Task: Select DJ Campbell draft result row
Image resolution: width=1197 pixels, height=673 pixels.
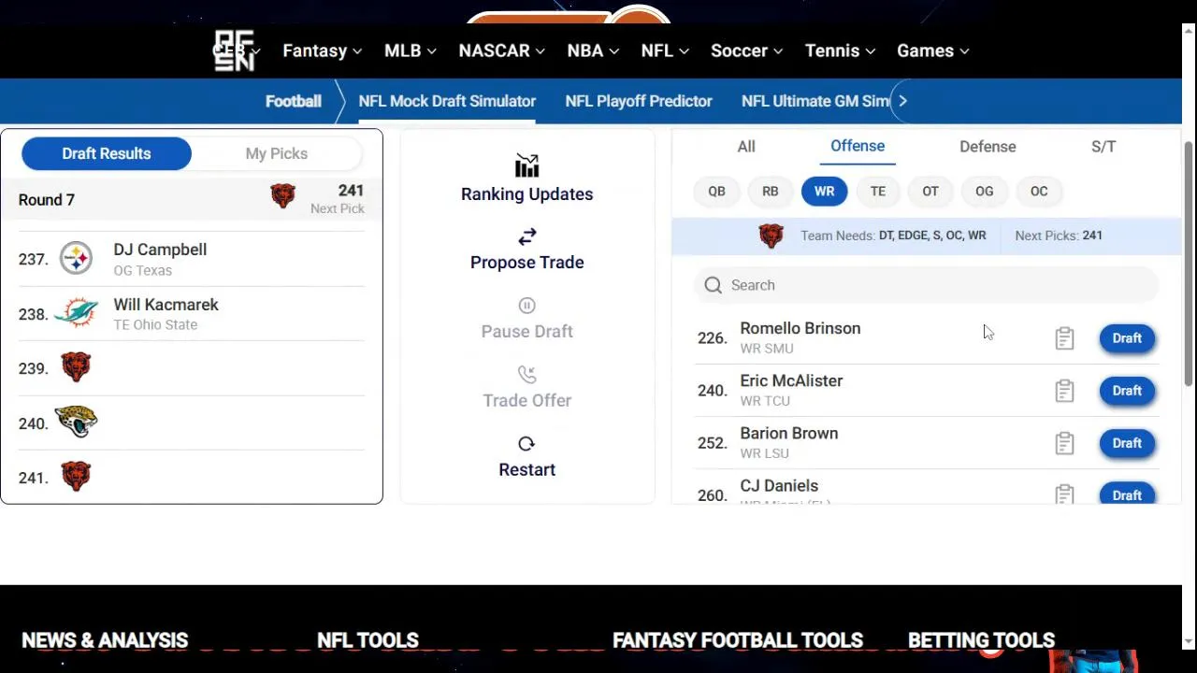Action: click(x=192, y=259)
